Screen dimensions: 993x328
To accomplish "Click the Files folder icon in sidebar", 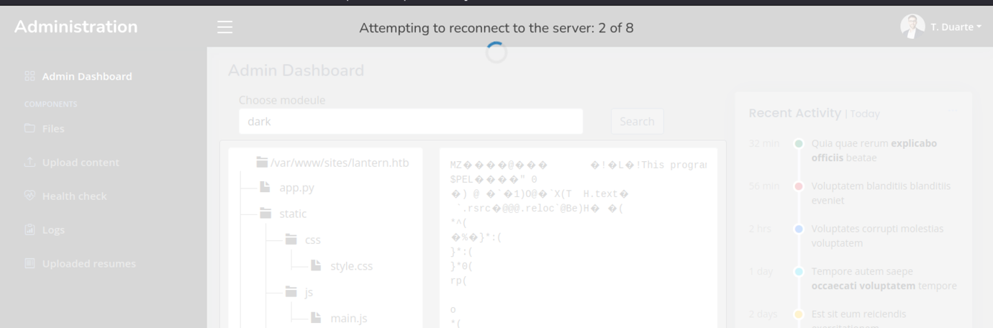I will point(30,129).
